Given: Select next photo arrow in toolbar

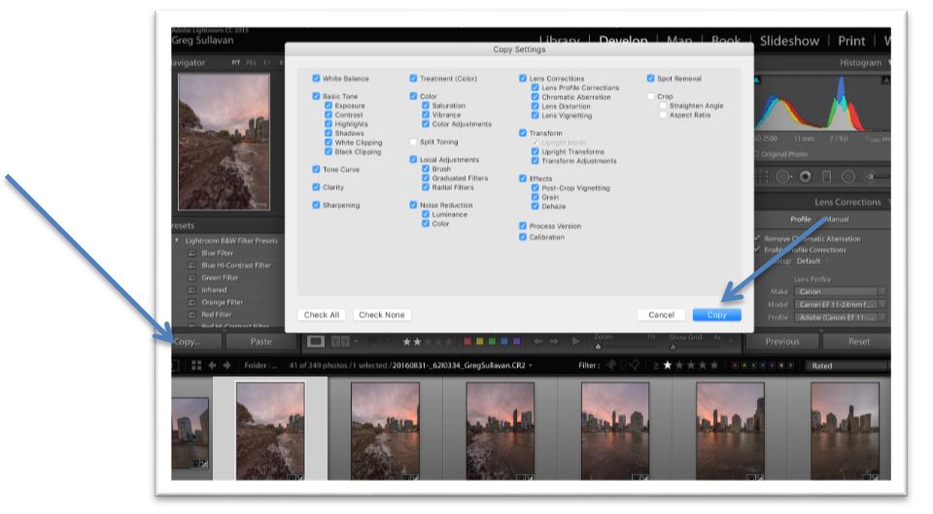Looking at the screenshot, I should click(x=554, y=341).
